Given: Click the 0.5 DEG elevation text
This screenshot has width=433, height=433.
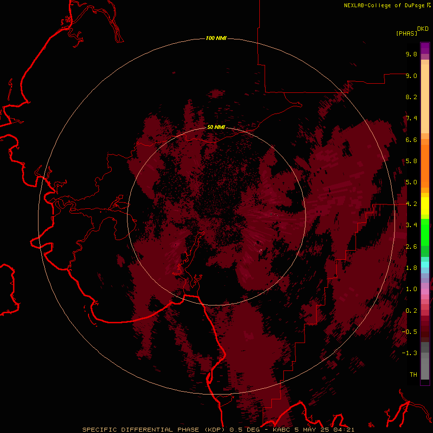Looking at the screenshot, I should (x=244, y=430).
